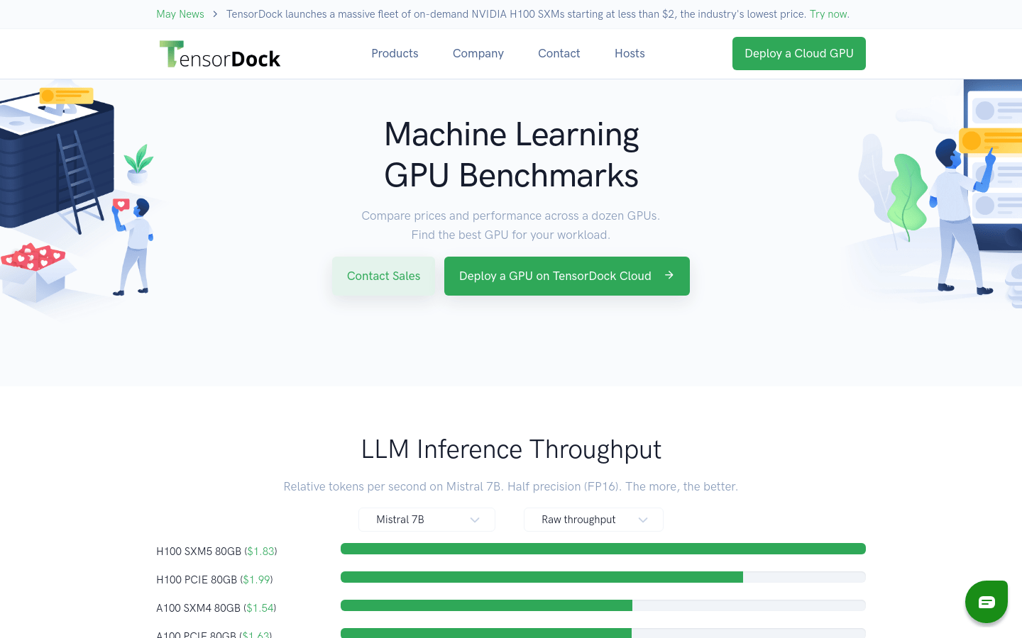This screenshot has width=1022, height=638.
Task: Click the H100 SXM5 80GB throughput bar
Action: point(603,549)
